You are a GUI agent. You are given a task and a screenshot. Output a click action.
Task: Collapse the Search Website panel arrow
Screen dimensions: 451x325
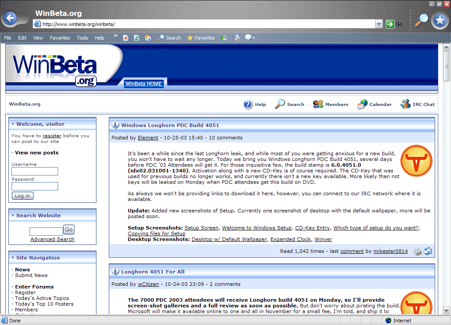pyautogui.click(x=13, y=215)
